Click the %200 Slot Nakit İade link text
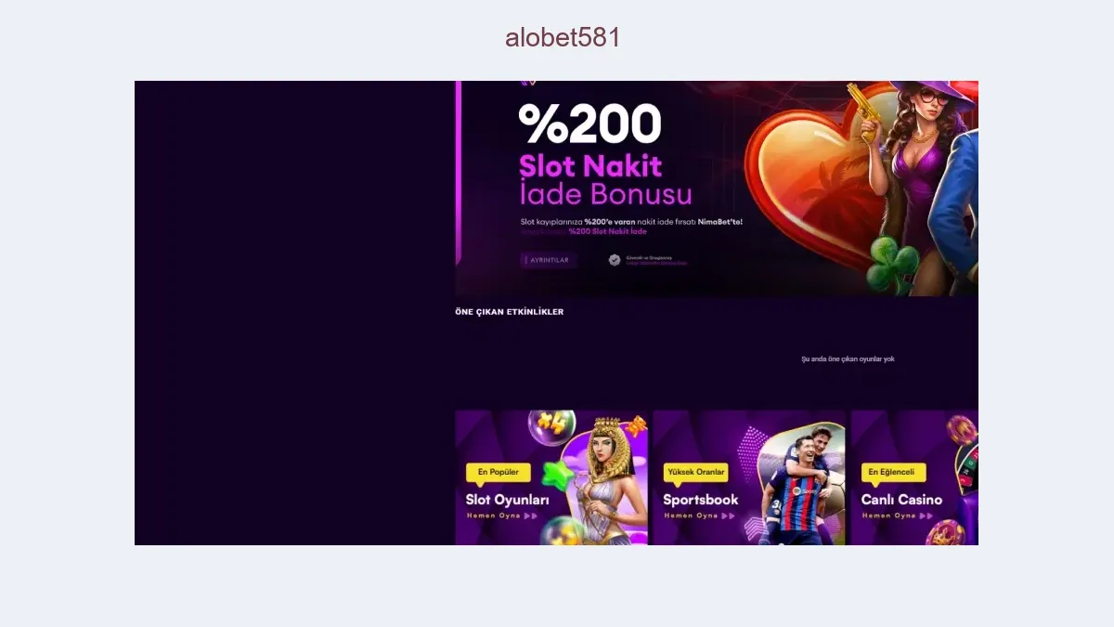 coord(607,231)
